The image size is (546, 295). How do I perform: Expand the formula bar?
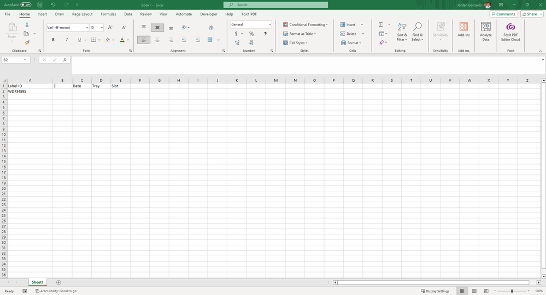543,60
